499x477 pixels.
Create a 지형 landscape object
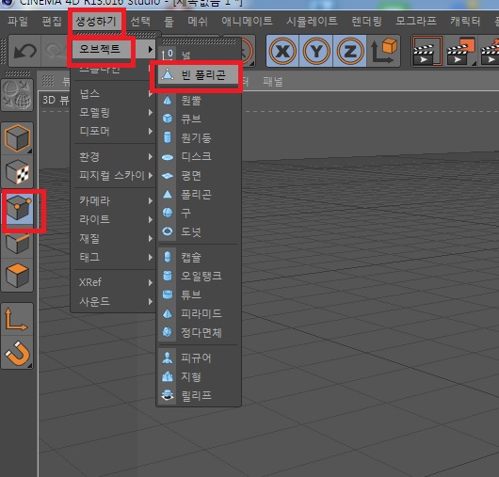tap(199, 377)
